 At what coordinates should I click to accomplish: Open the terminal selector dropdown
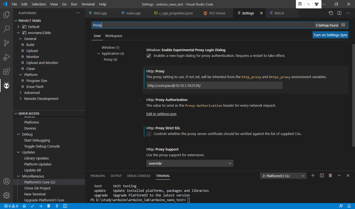point(283,176)
